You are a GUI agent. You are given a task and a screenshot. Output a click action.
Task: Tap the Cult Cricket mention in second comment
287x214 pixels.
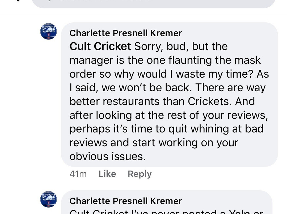point(99,212)
